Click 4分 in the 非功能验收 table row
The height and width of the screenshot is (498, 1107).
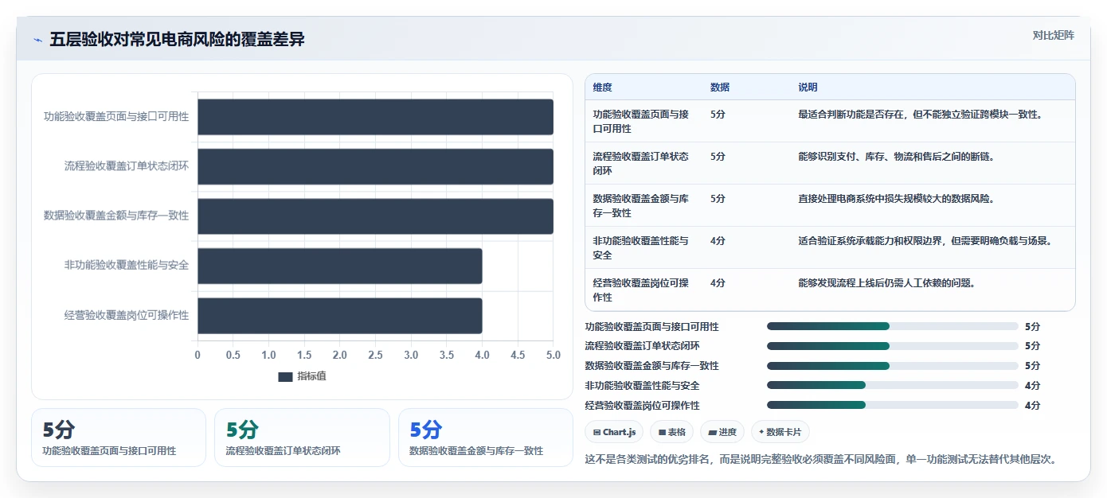(718, 240)
